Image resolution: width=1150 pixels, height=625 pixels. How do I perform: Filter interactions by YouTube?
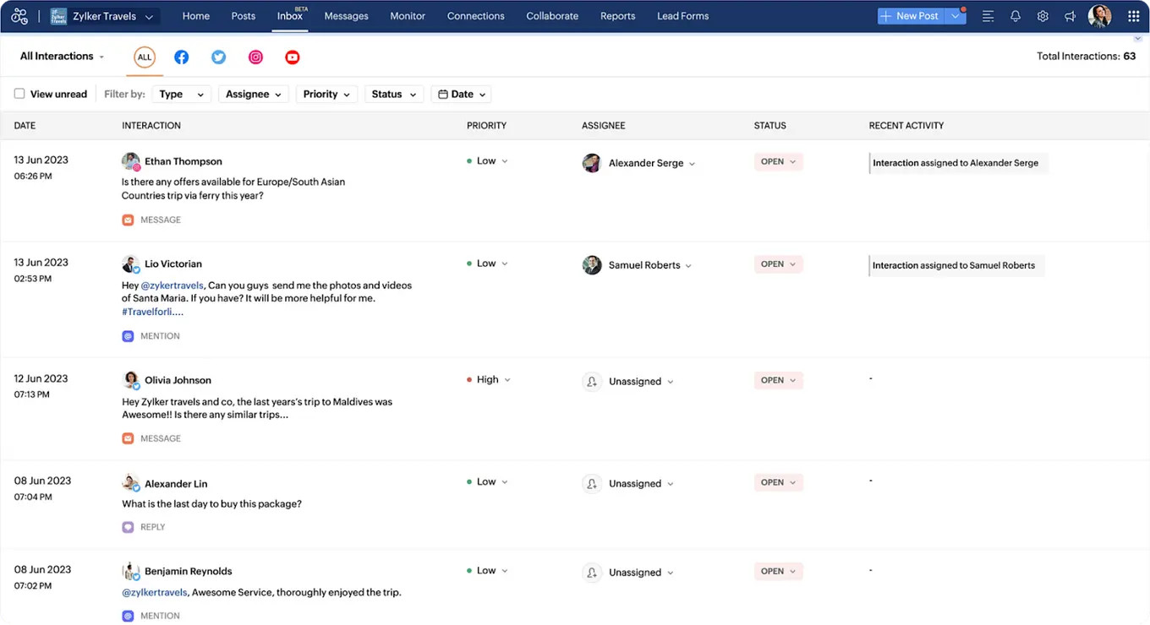pyautogui.click(x=293, y=57)
